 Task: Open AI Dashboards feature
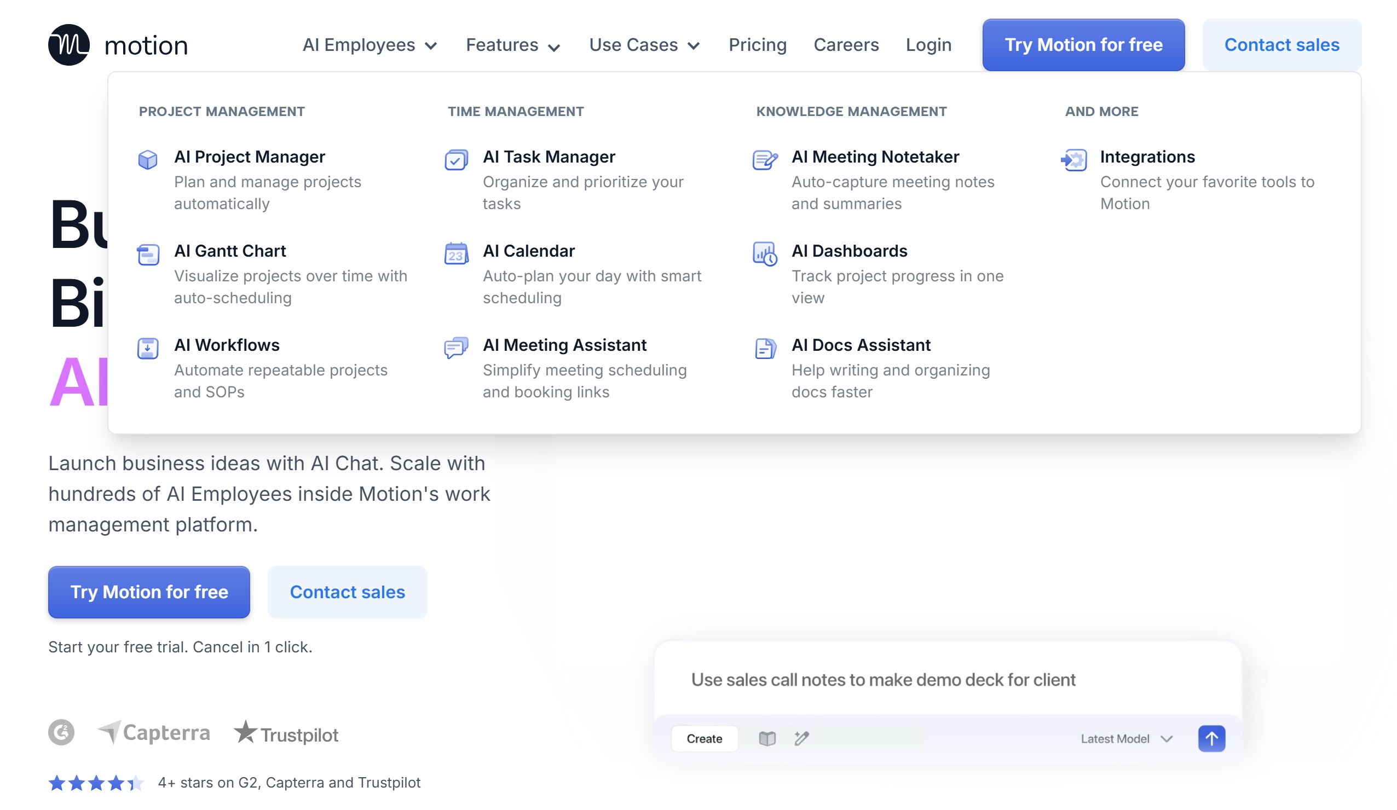(891, 274)
